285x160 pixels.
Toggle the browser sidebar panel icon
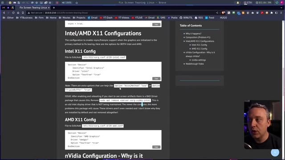(x=276, y=13)
